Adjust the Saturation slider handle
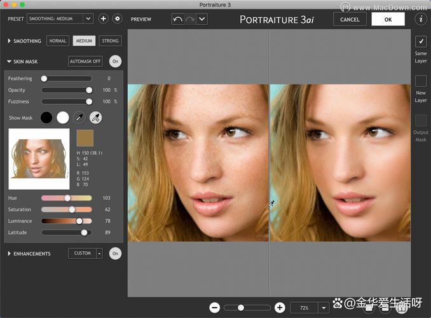 point(72,210)
